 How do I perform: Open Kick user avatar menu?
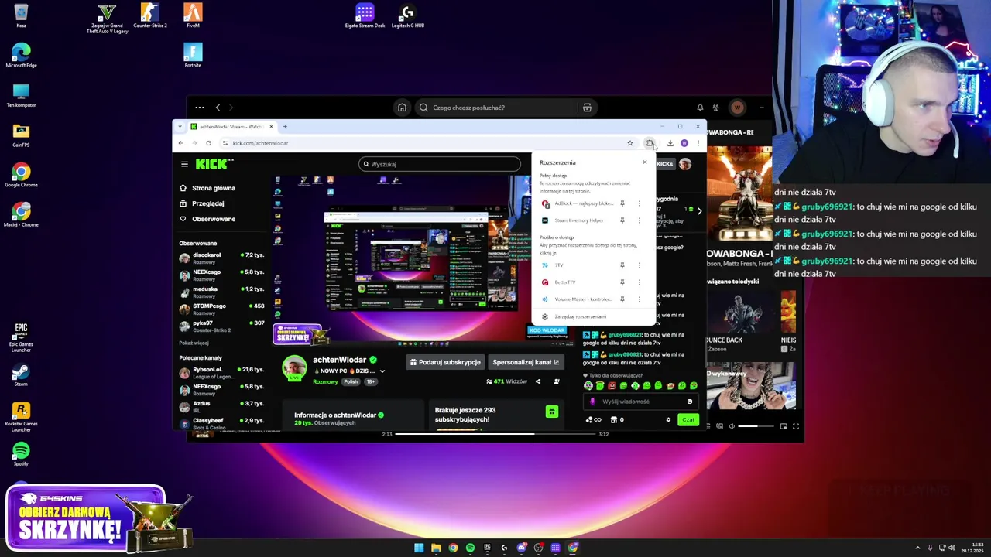(x=685, y=164)
